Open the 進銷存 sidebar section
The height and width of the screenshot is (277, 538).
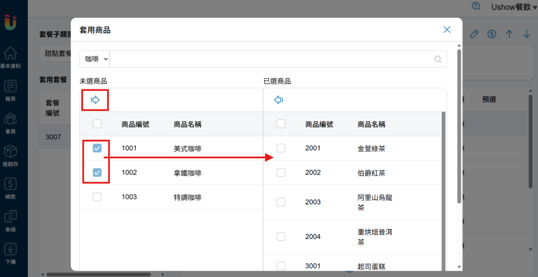[x=11, y=156]
